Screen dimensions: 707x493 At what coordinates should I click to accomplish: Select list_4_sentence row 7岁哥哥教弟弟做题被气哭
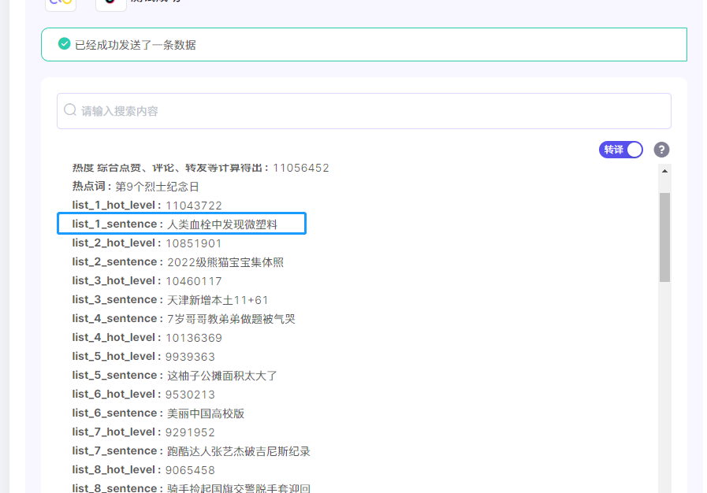click(x=184, y=319)
